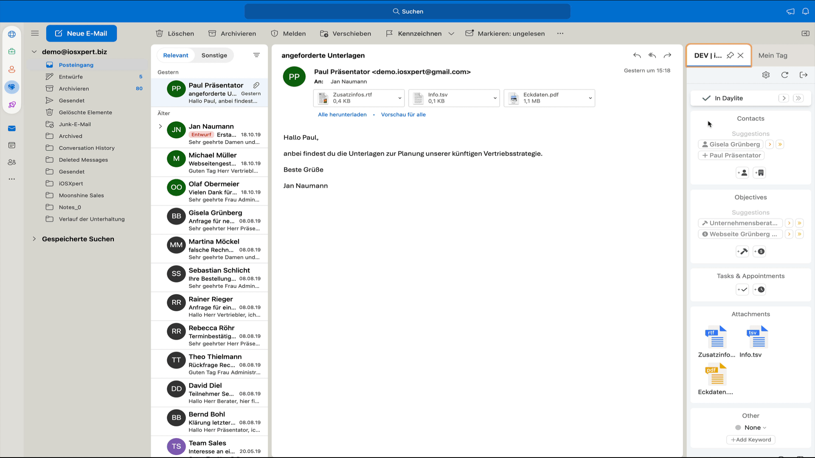Click the megaphone icon in title bar

point(790,11)
